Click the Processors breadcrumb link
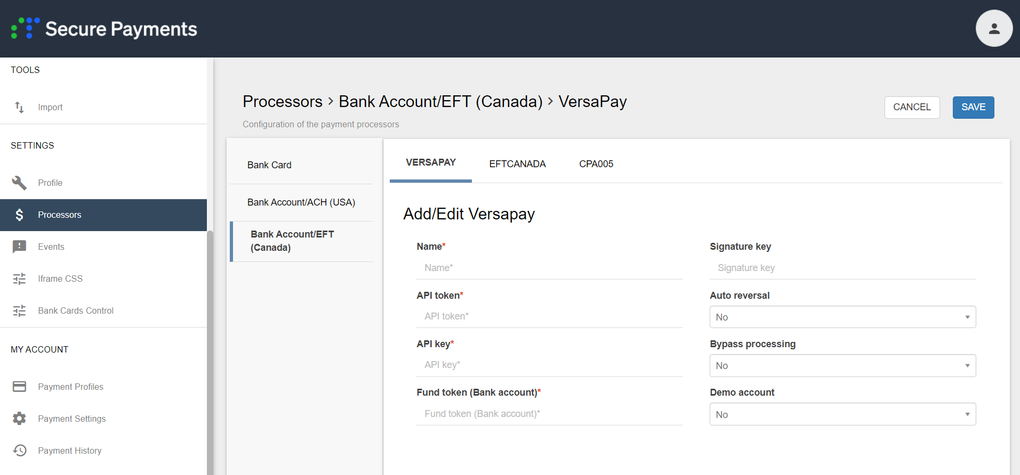1020x475 pixels. click(x=283, y=101)
